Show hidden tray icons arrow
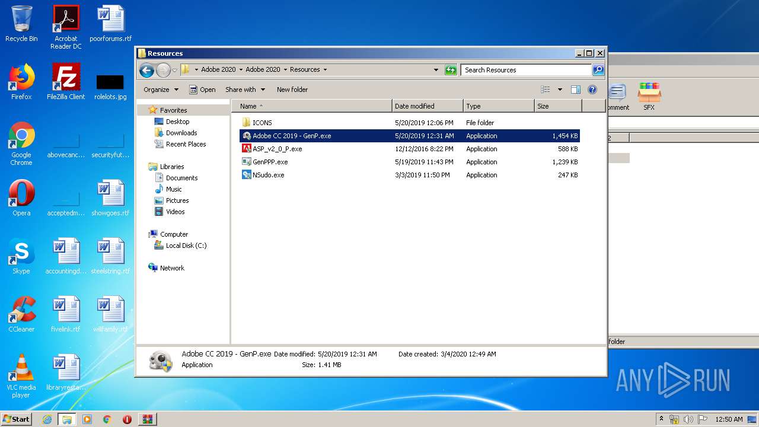Viewport: 759px width, 427px height. tap(661, 419)
